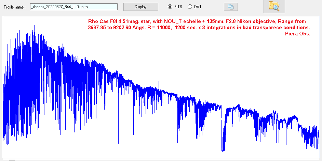Select the DAT radio button

coord(190,7)
